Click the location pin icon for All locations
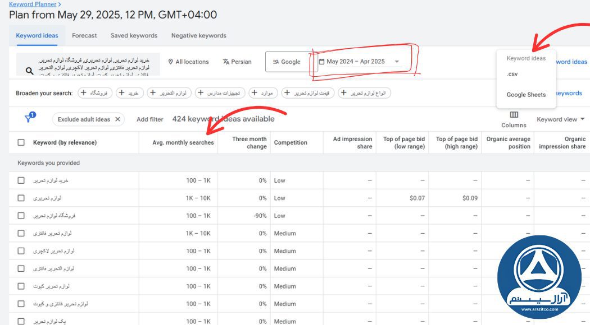 170,62
